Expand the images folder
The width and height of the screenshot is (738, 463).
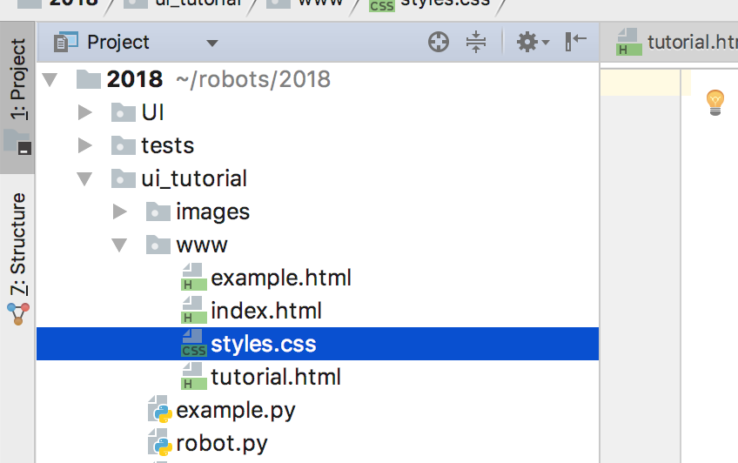point(119,211)
